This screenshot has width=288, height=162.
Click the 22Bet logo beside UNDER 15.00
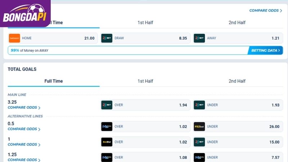point(199,142)
